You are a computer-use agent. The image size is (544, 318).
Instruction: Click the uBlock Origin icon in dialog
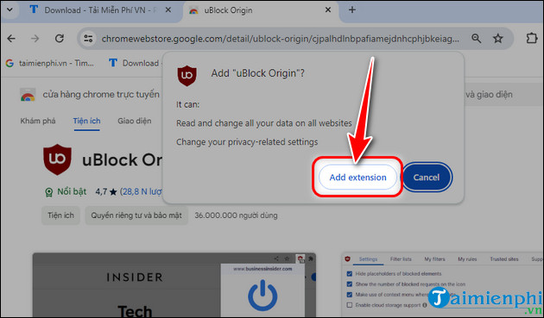[x=187, y=76]
